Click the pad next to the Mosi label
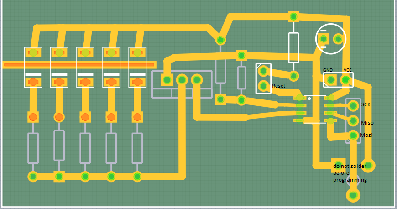397x209 pixels. [x=353, y=136]
